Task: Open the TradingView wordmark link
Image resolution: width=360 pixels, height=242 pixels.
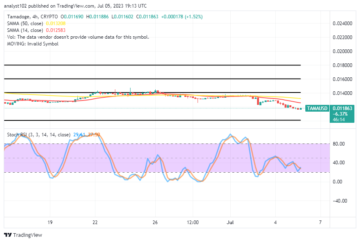Action: [x=27, y=235]
